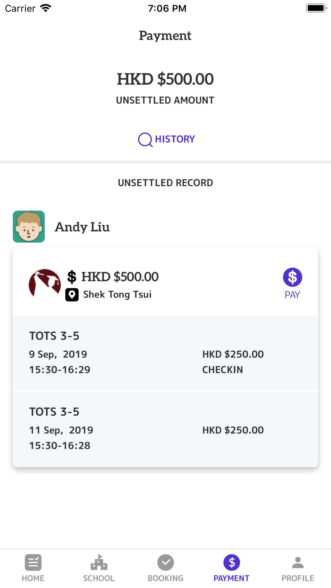Open the 9 Sep 2019 TOTS 3-5 record
The image size is (331, 588).
[165, 353]
